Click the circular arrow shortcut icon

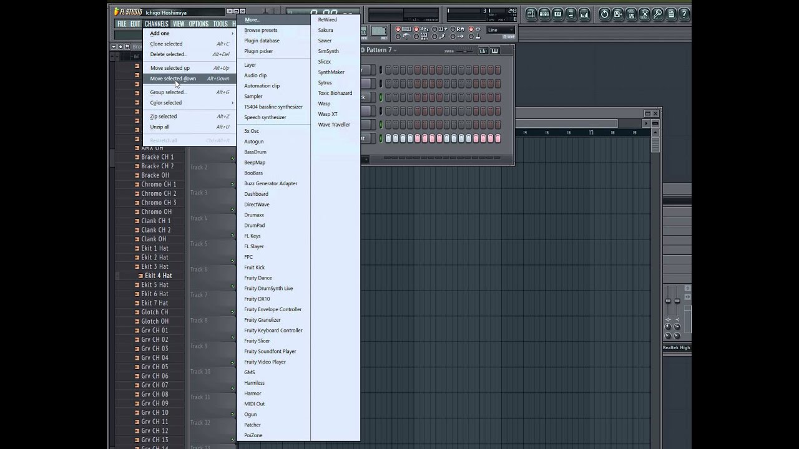point(605,14)
